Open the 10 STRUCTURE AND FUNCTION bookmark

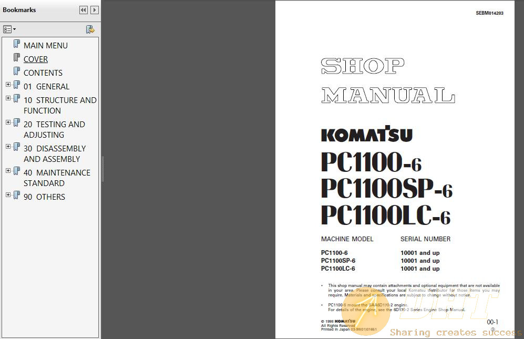60,105
